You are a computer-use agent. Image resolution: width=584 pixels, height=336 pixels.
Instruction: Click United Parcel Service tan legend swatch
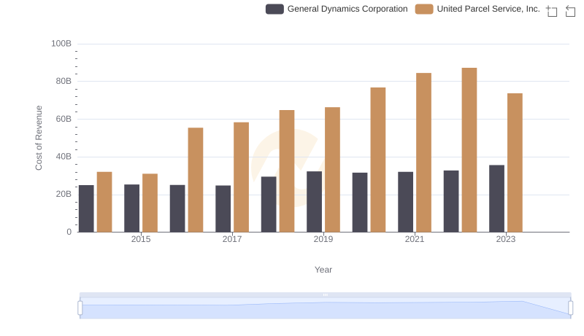pyautogui.click(x=424, y=9)
